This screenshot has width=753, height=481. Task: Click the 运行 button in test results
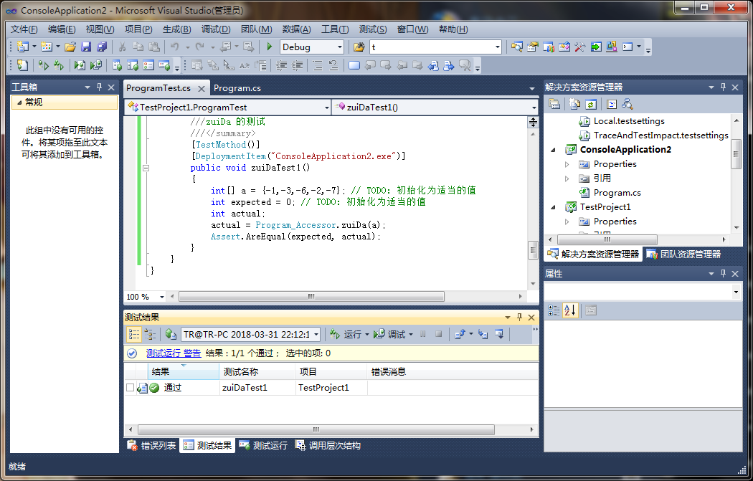click(347, 335)
